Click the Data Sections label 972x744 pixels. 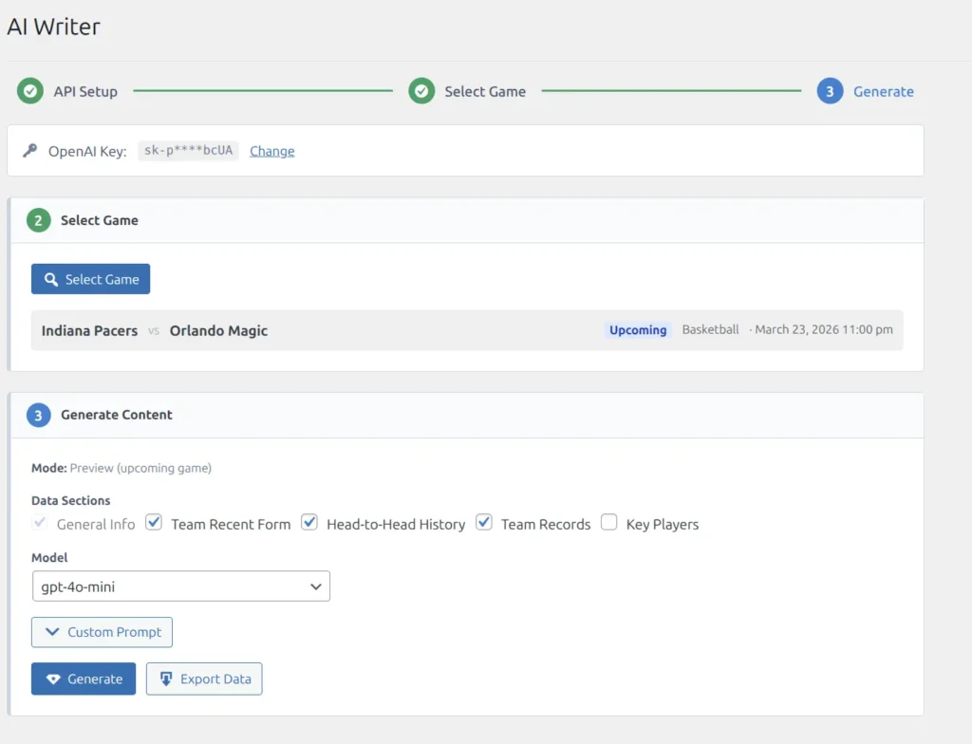pyautogui.click(x=70, y=500)
